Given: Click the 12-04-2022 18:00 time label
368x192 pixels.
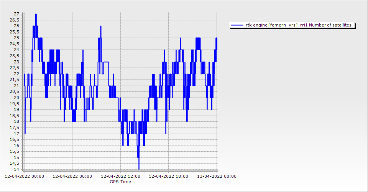Looking at the screenshot, I should [168, 176].
